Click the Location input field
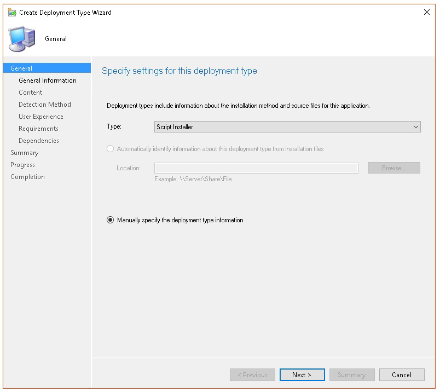The height and width of the screenshot is (392, 440). pyautogui.click(x=256, y=168)
